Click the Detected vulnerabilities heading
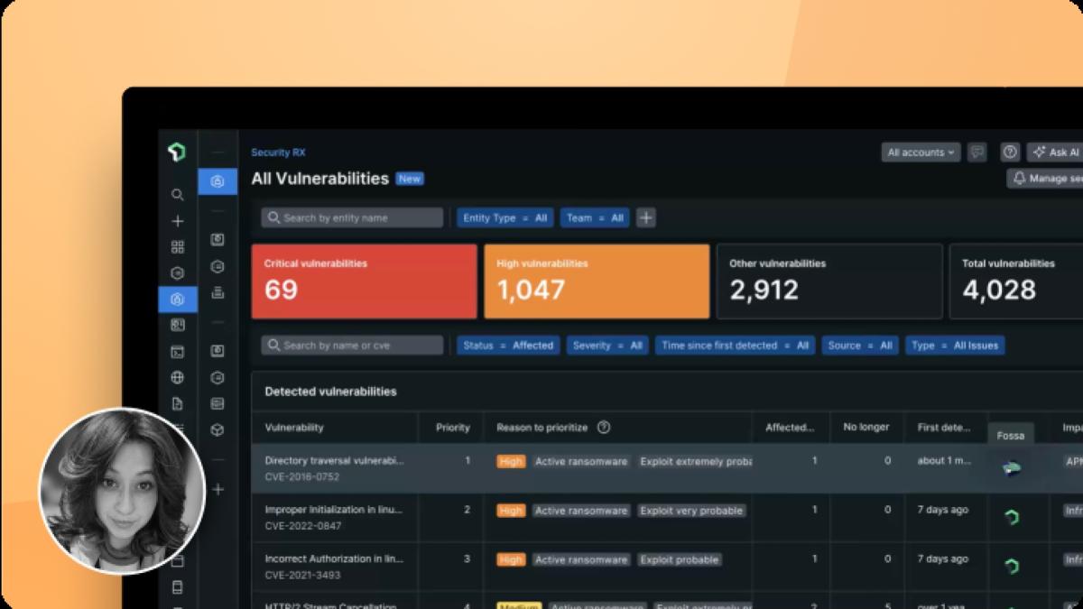The image size is (1083, 609). click(330, 392)
